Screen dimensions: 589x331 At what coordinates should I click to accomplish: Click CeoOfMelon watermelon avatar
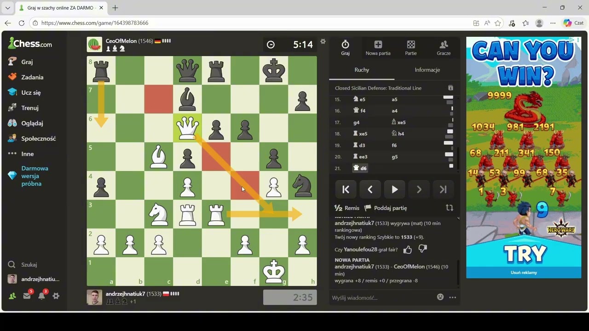click(94, 45)
